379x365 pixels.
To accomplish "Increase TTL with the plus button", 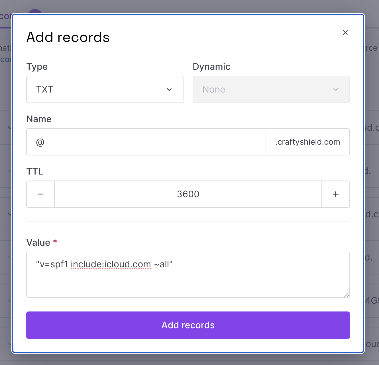I will (x=335, y=194).
